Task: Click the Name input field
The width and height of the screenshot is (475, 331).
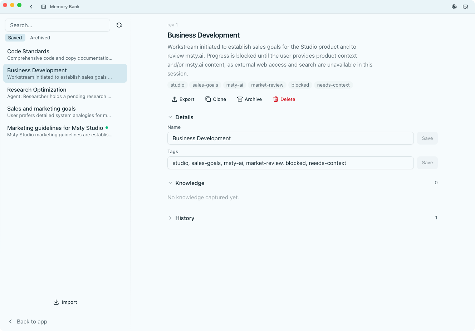Action: pos(290,138)
